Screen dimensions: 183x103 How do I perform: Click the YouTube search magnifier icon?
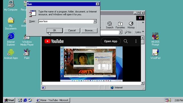click(126, 41)
